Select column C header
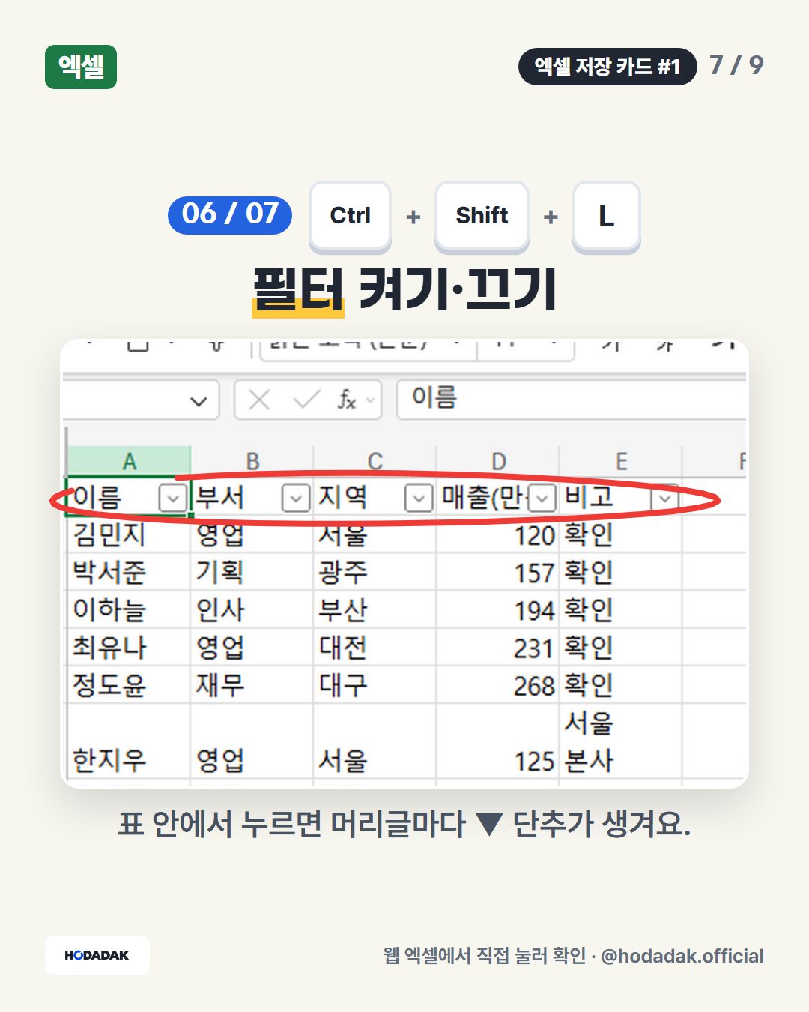Screen dimensions: 809x1012 point(375,461)
